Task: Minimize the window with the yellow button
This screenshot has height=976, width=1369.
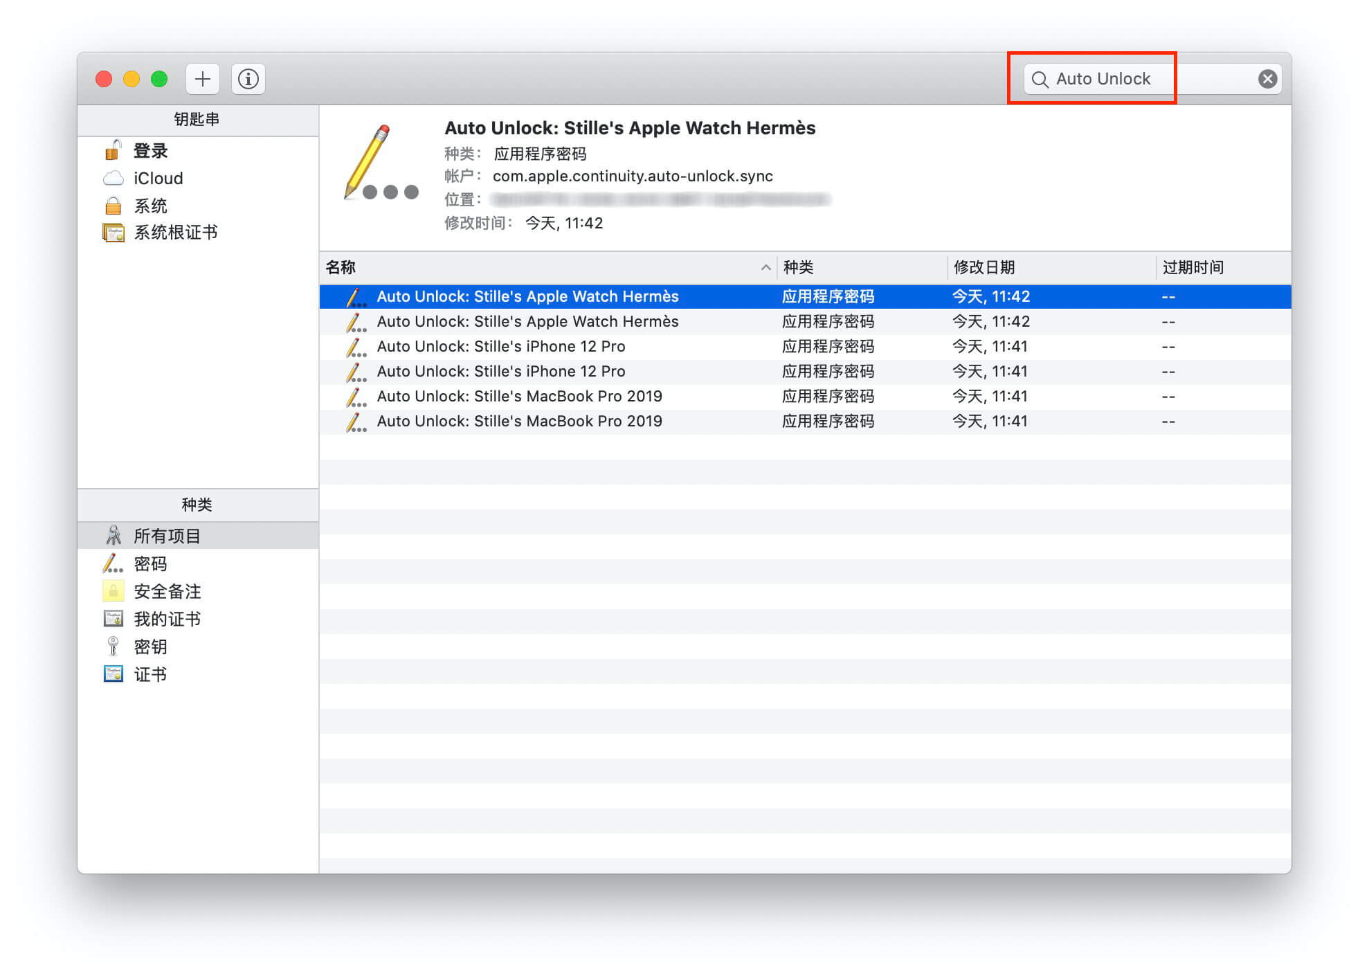Action: click(132, 79)
